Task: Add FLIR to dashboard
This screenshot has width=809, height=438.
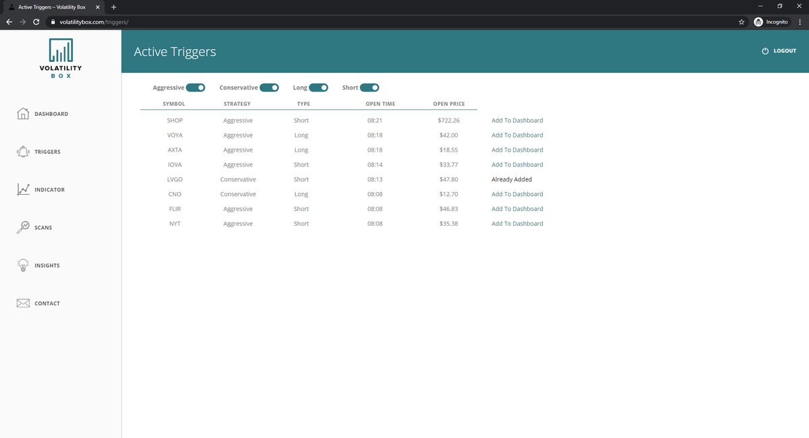Action: point(517,209)
